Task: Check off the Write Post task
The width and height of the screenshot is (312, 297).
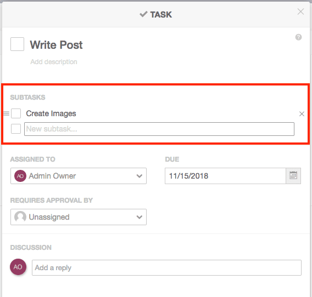Action: click(x=18, y=44)
